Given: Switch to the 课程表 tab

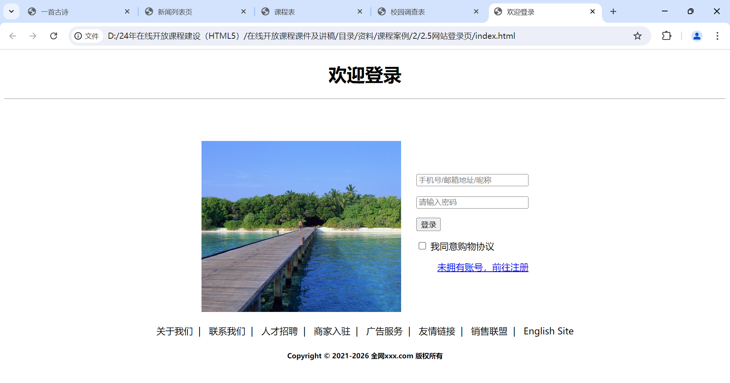Looking at the screenshot, I should [312, 12].
